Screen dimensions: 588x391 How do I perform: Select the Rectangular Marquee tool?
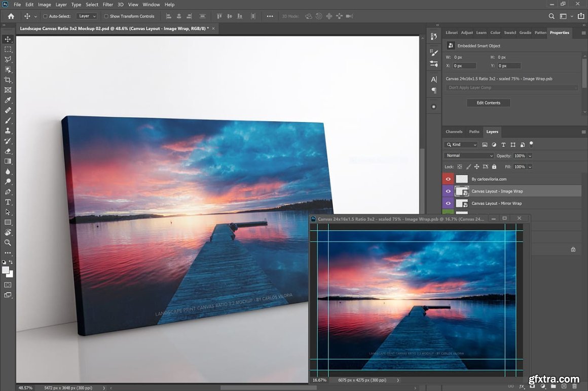(x=8, y=49)
